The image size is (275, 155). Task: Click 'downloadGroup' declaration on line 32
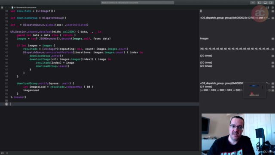click(27, 18)
